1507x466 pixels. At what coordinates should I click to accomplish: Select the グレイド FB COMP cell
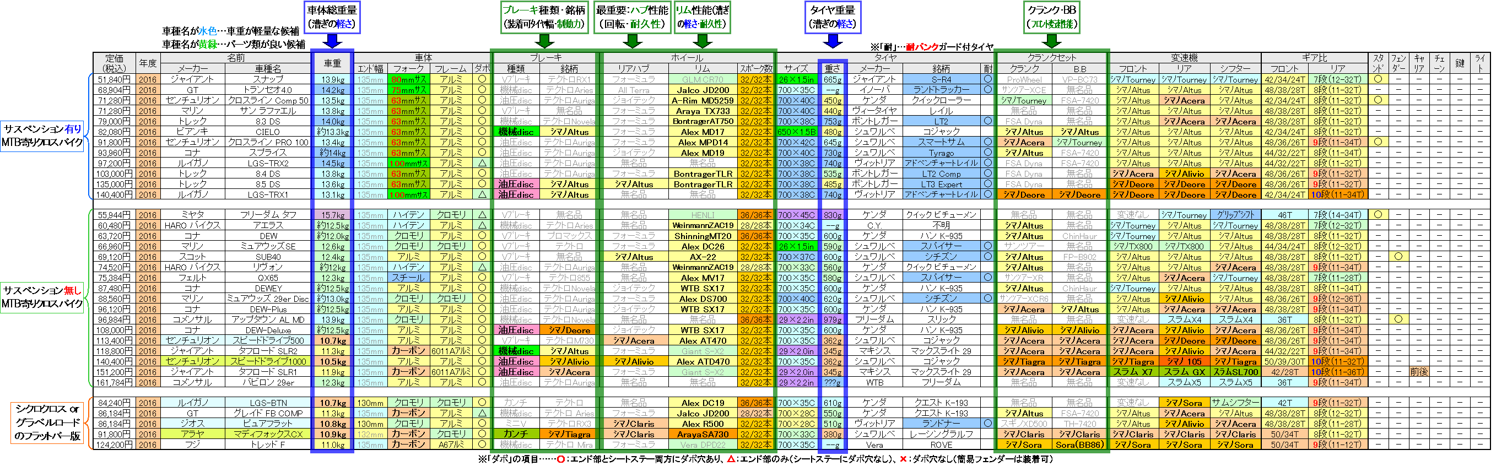point(268,413)
